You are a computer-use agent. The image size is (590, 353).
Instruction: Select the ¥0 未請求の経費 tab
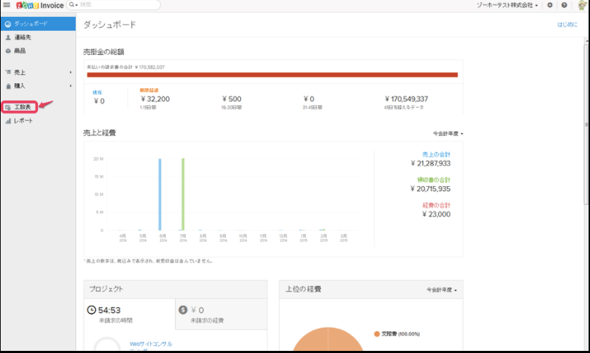coord(221,314)
